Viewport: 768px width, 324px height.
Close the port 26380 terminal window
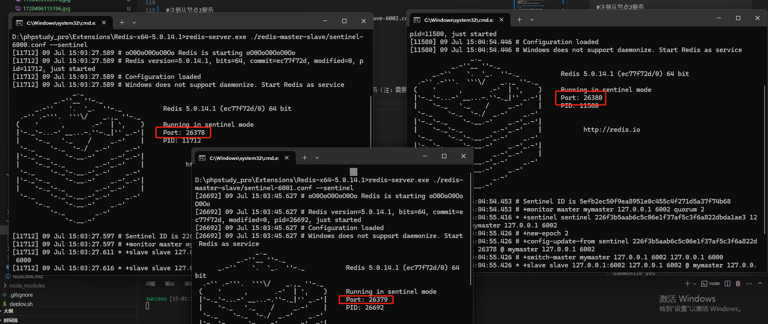758,18
